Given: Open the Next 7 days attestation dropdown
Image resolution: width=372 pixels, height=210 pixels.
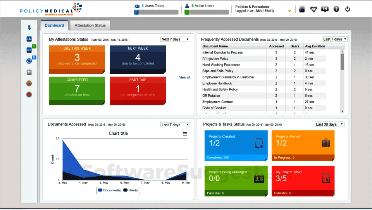Looking at the screenshot, I should 175,39.
